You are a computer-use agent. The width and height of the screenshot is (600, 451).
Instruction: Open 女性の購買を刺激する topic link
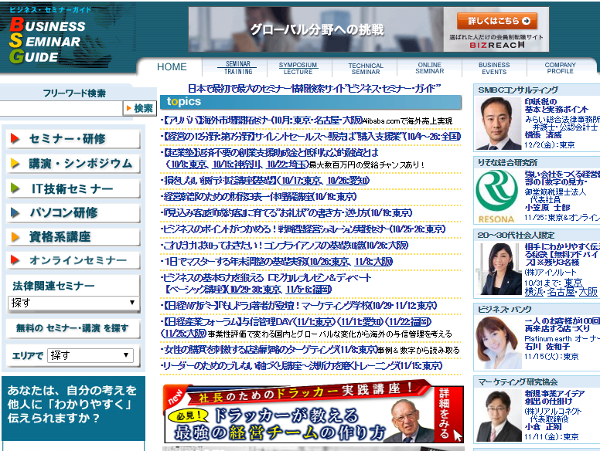click(x=270, y=350)
